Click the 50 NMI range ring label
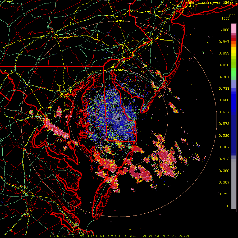Viewport: 238px width, 238px height. point(119,70)
